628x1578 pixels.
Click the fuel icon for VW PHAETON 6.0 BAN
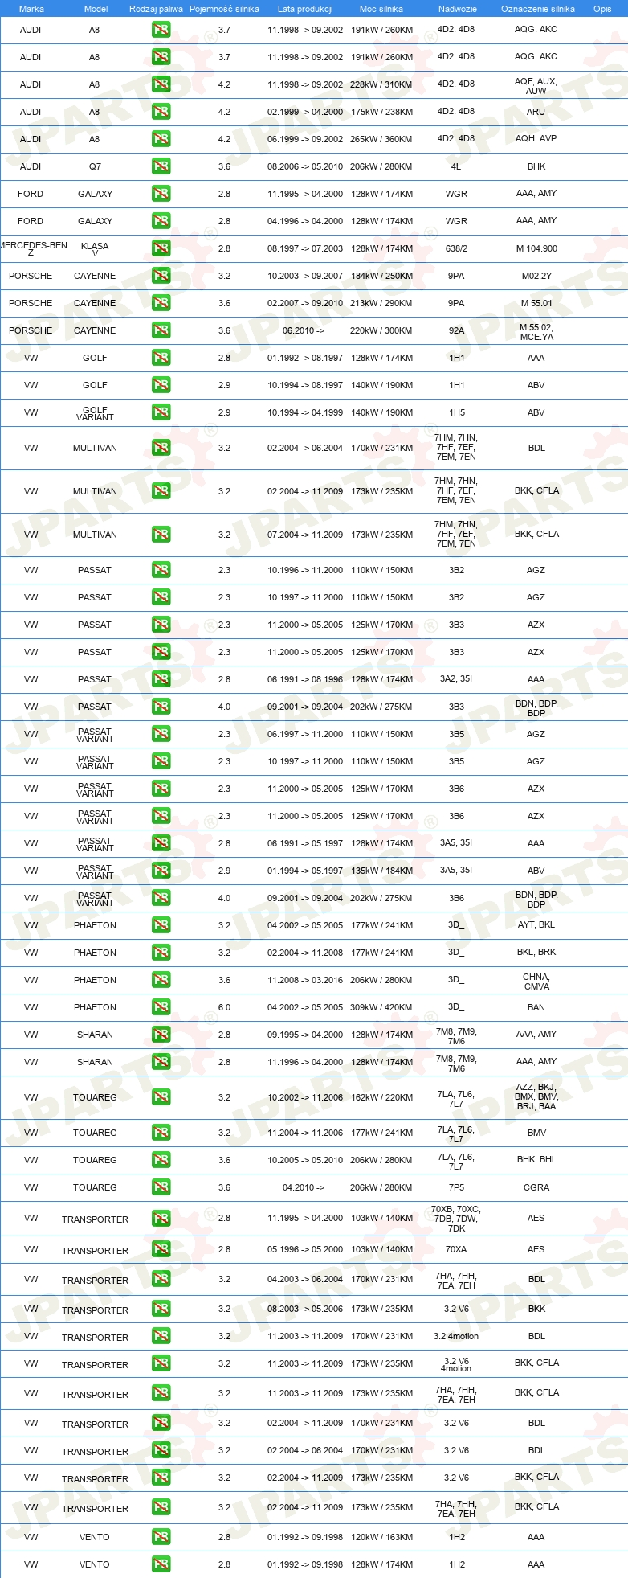click(161, 1007)
